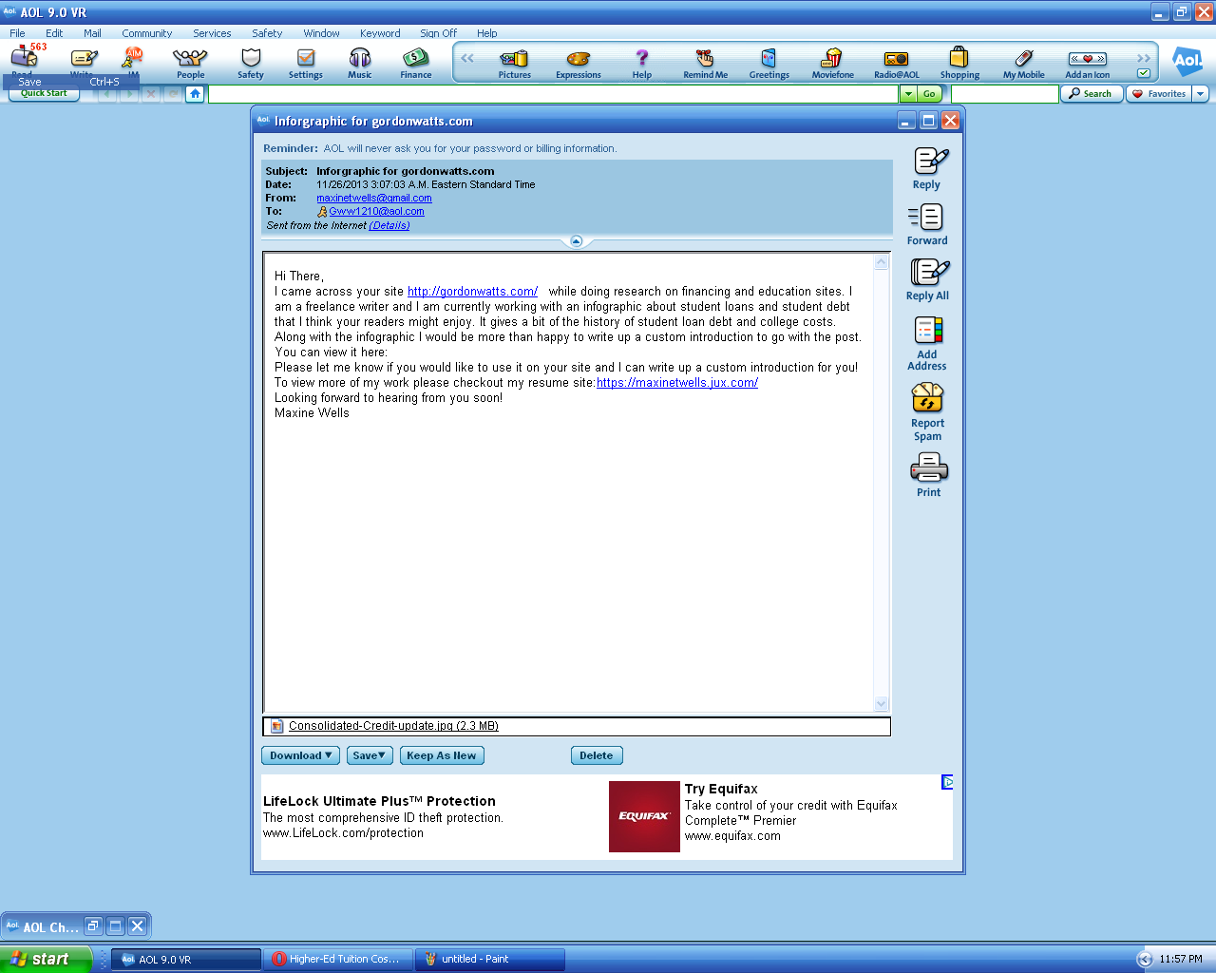The width and height of the screenshot is (1216, 973).
Task: Click the Quick Start button
Action: tap(44, 93)
